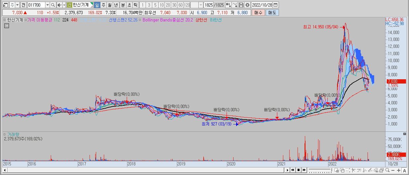Rewind the chart replay
Viewport: 409px width, 175px height.
(x=293, y=170)
